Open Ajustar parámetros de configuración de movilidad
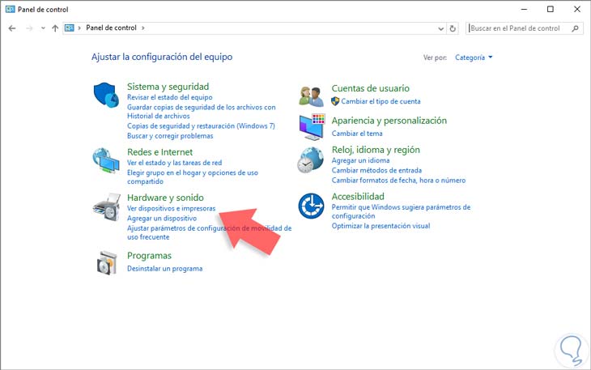The width and height of the screenshot is (591, 370). click(209, 232)
